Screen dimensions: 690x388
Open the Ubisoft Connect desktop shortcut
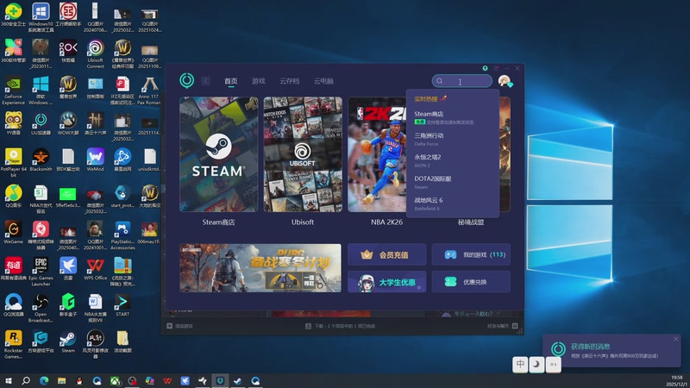coord(96,53)
